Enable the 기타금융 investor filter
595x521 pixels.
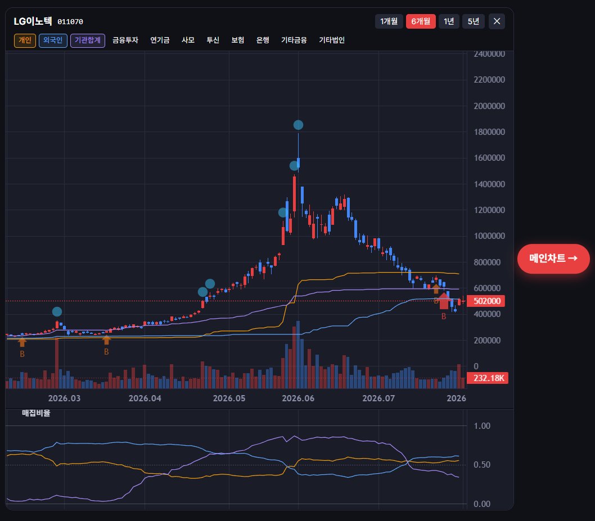[x=294, y=40]
